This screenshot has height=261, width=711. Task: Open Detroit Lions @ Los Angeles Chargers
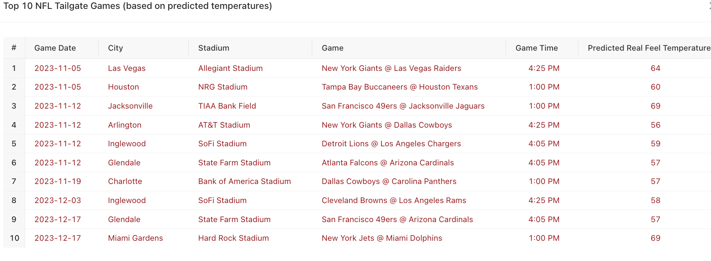(391, 143)
